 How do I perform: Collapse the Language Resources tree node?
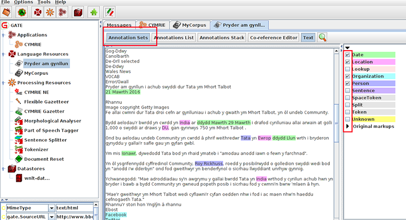click(3, 54)
